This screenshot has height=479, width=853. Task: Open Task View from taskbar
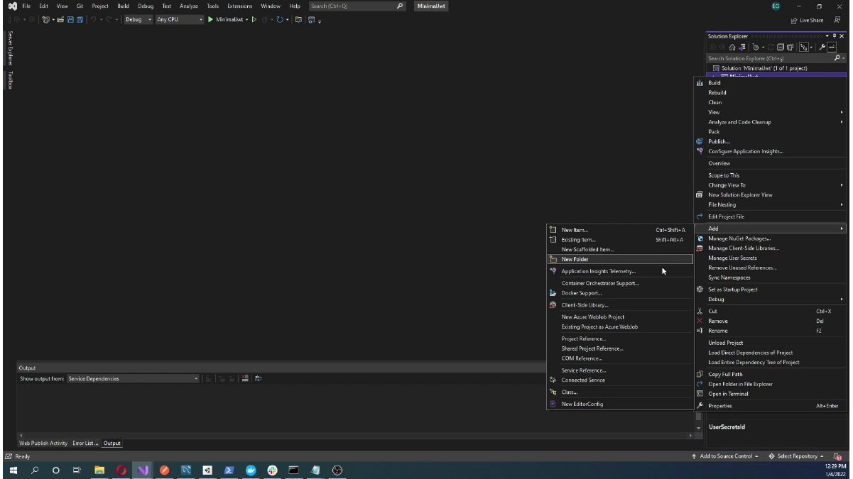(77, 470)
